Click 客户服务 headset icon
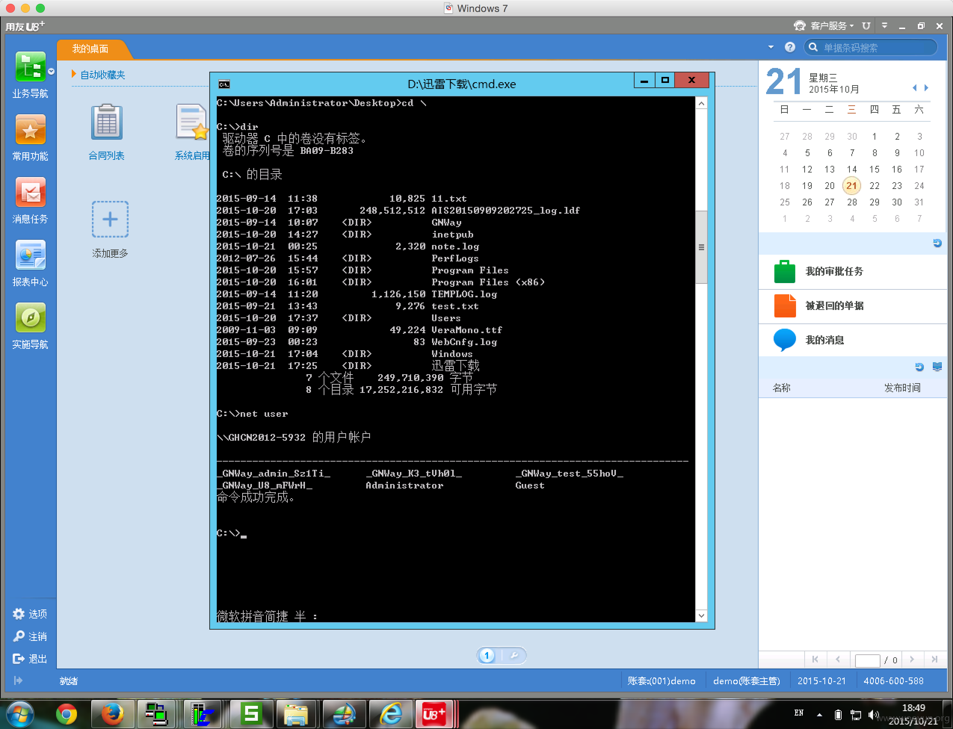953x729 pixels. (x=799, y=26)
